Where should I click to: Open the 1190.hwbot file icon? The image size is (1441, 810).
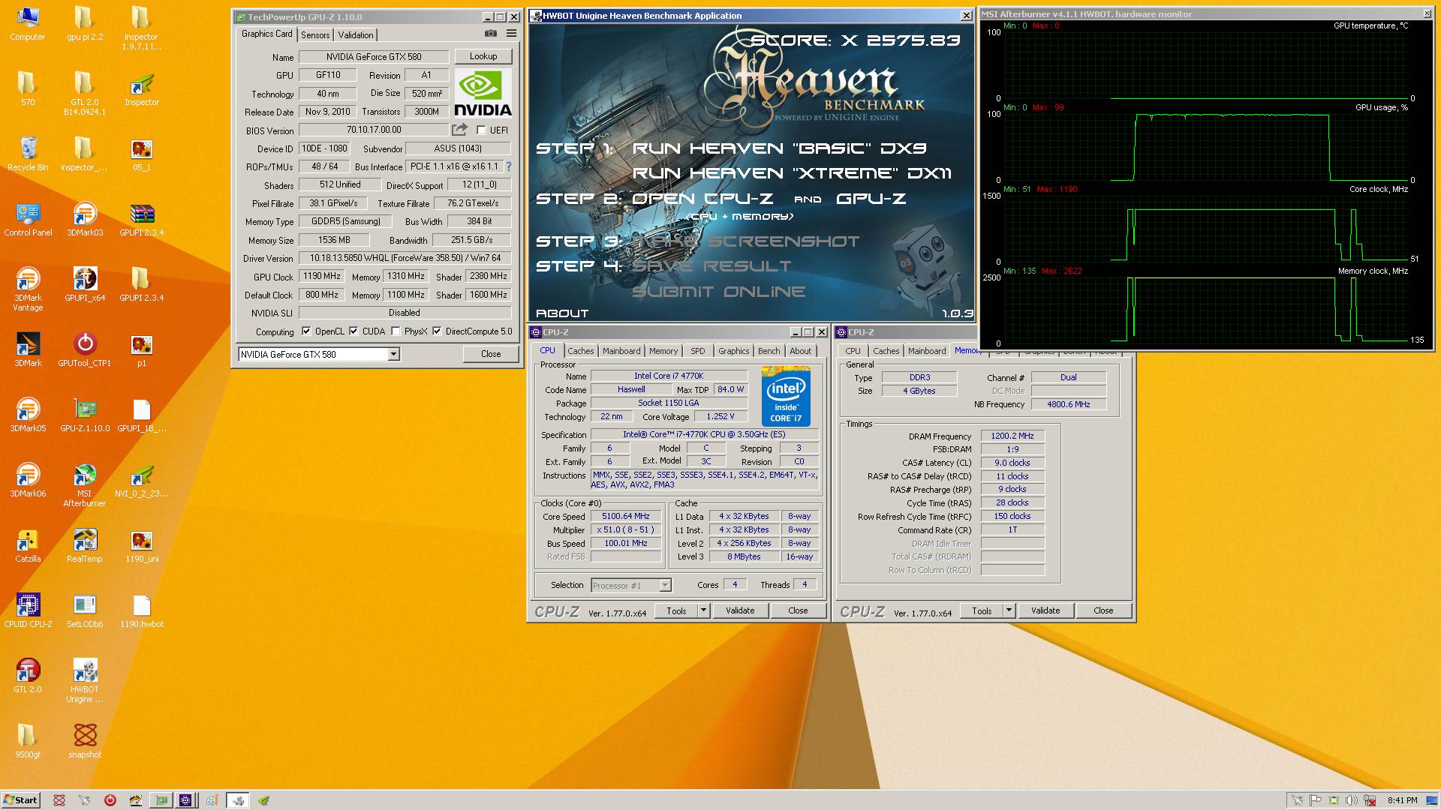click(141, 611)
